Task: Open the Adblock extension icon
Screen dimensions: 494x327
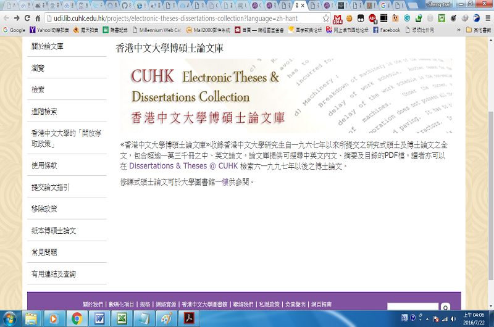Action: (x=372, y=19)
